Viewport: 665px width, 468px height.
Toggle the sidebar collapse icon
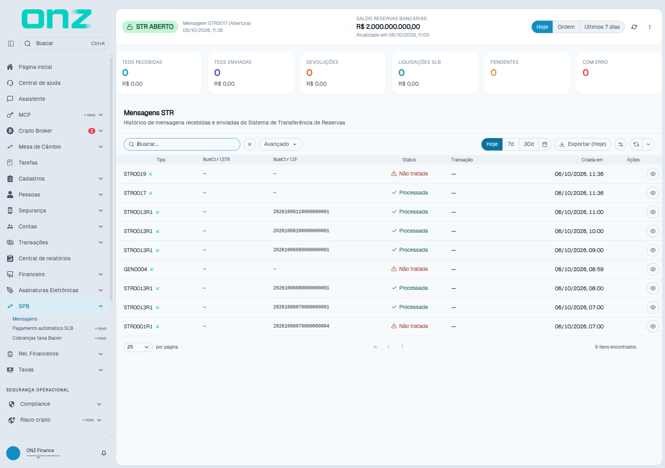(x=11, y=44)
